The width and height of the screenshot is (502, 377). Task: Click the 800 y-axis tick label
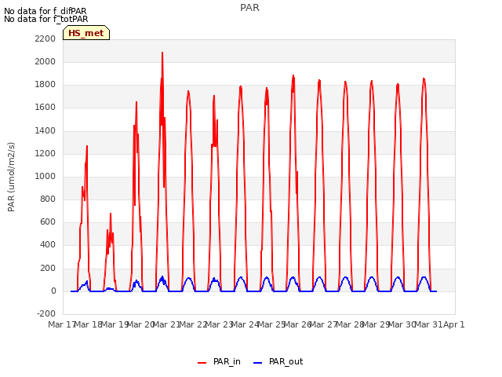[48, 199]
